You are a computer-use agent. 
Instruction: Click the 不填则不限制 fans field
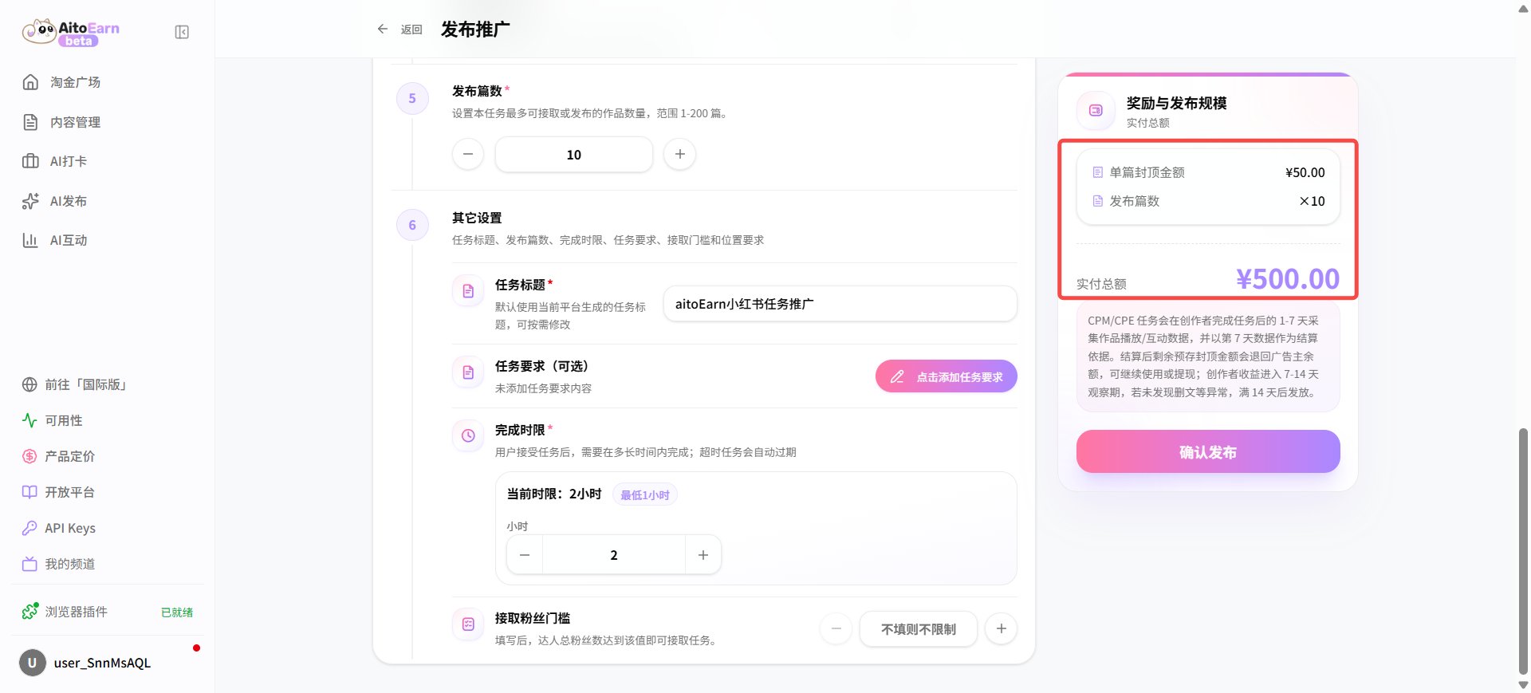click(x=919, y=629)
